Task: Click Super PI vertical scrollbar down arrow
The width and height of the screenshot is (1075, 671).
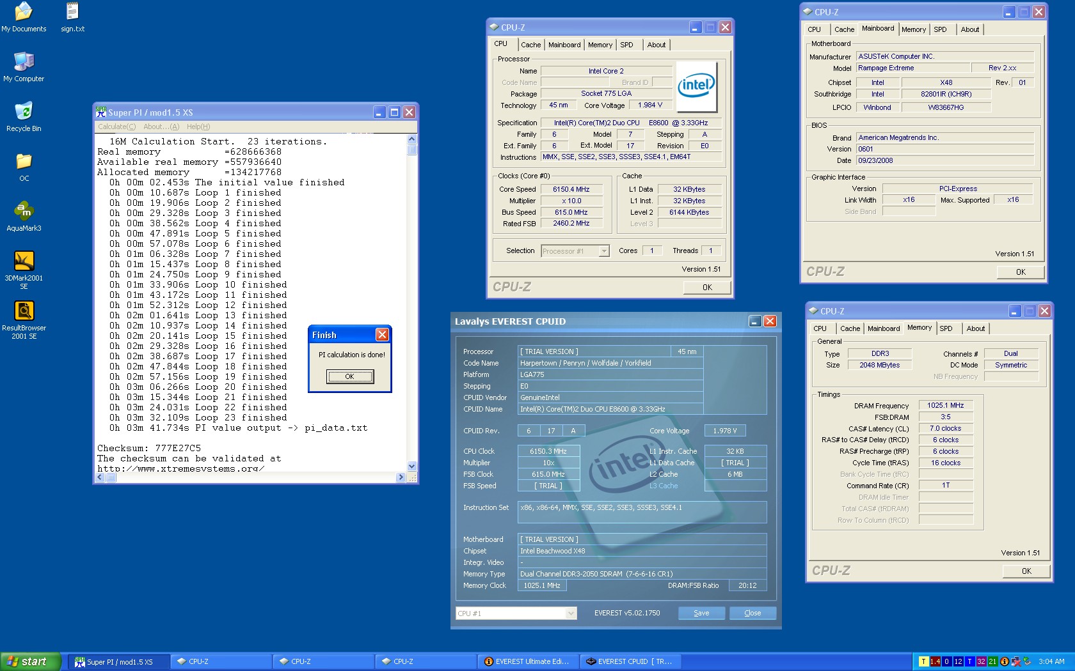Action: 411,467
